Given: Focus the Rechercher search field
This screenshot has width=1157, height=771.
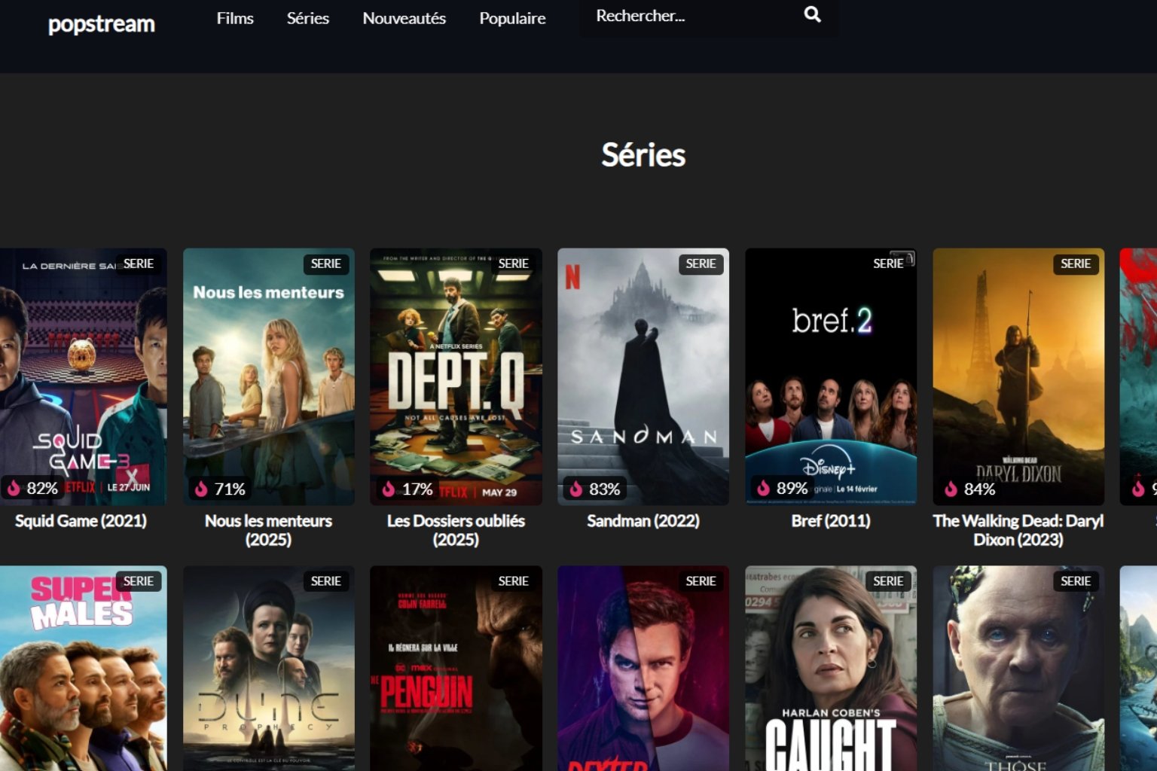Looking at the screenshot, I should click(693, 16).
